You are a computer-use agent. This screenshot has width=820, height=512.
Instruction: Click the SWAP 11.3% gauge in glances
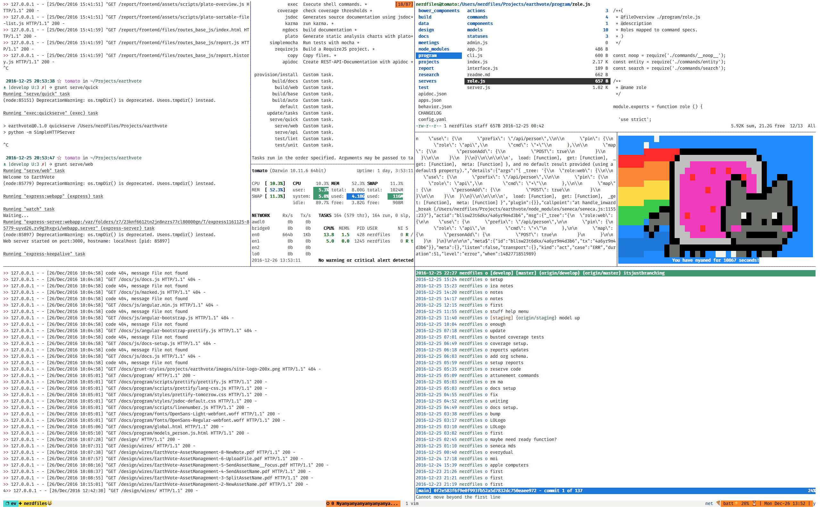(x=268, y=196)
